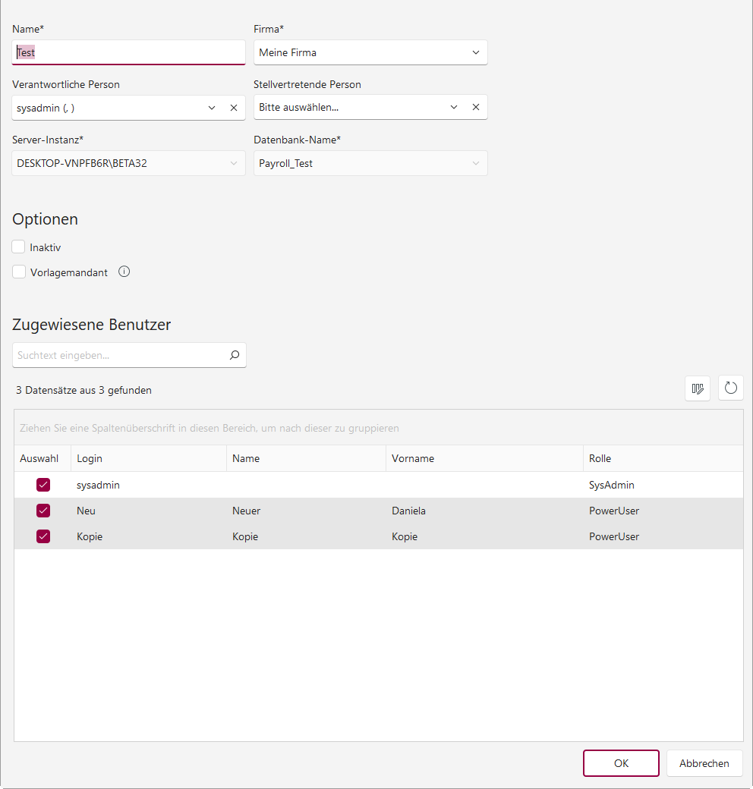Sort the table by Vorname column

click(412, 458)
